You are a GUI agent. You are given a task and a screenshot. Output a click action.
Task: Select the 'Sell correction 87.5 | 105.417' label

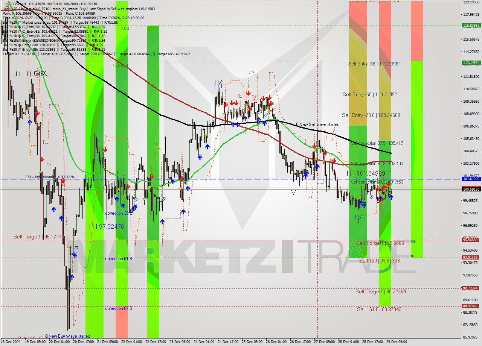377,143
